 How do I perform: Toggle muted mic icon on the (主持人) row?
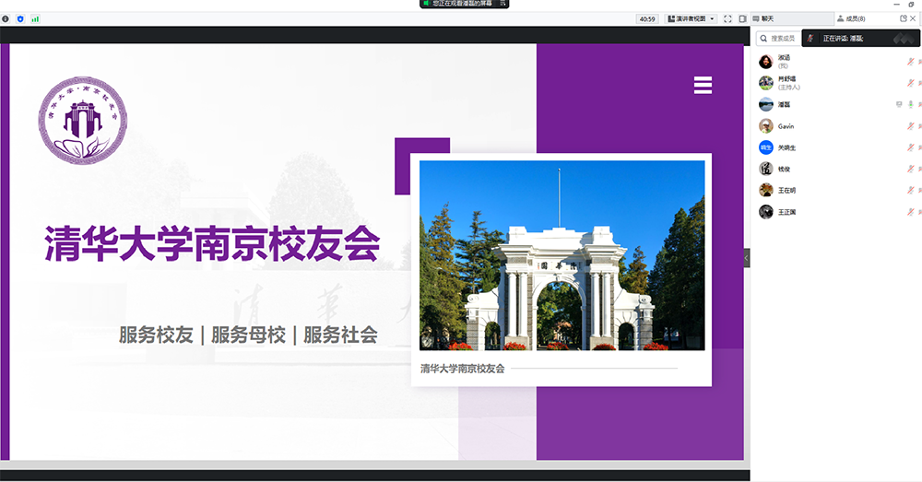910,83
